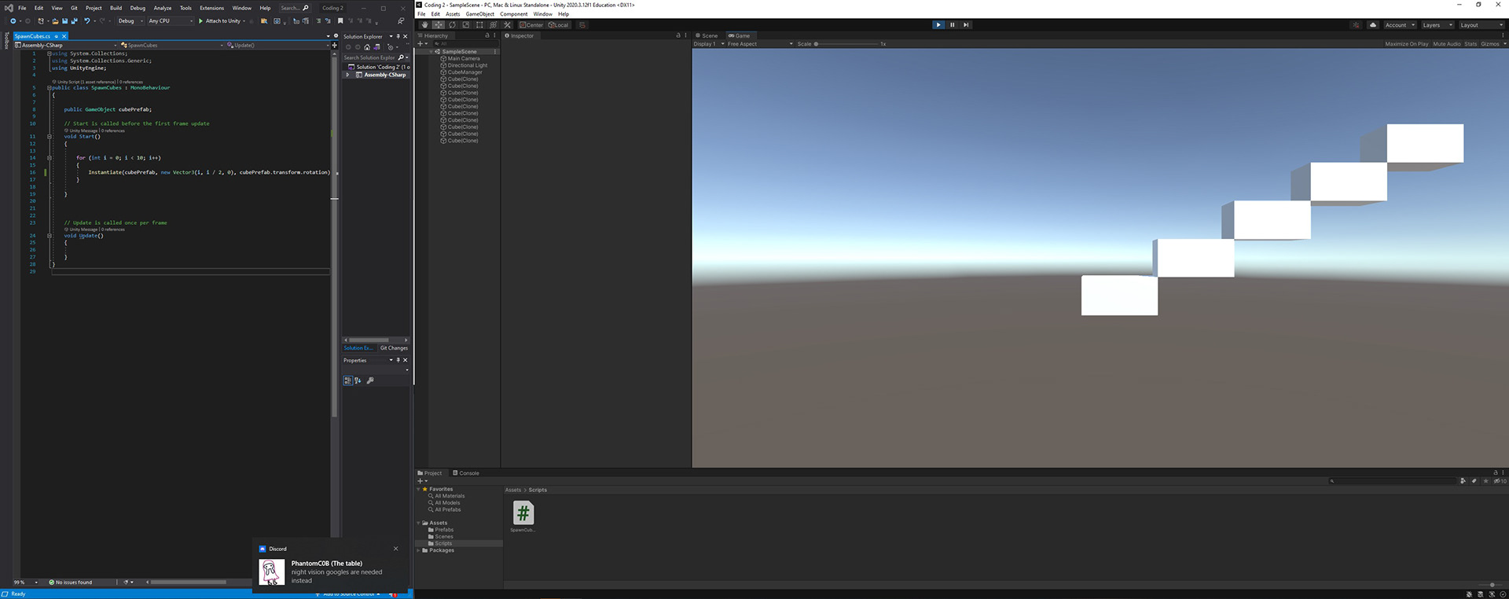Open Project panel create plus menu
1509x599 pixels.
422,480
